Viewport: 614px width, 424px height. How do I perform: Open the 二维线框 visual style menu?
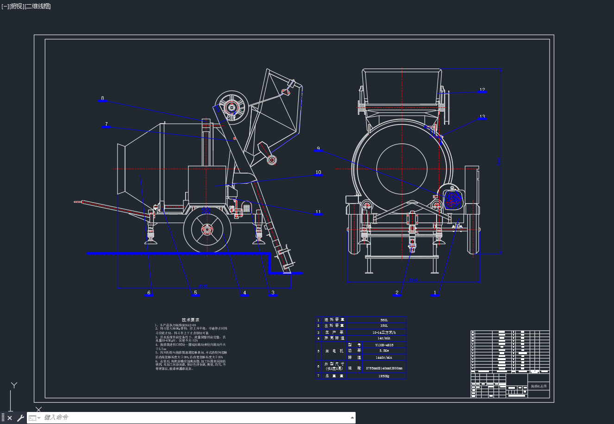click(38, 6)
